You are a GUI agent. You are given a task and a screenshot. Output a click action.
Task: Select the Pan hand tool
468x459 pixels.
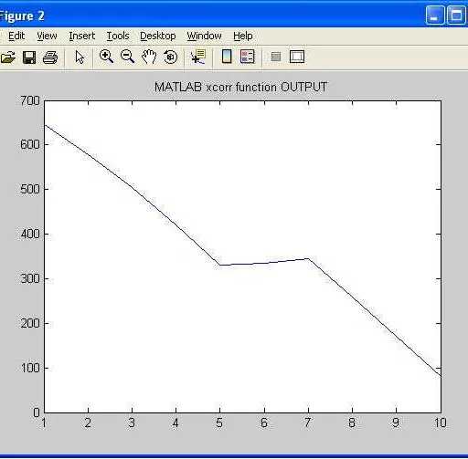coord(149,57)
